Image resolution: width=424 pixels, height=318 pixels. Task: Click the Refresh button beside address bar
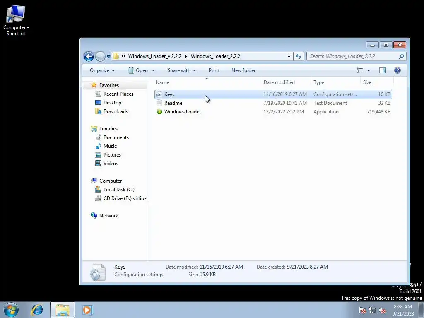[299, 56]
